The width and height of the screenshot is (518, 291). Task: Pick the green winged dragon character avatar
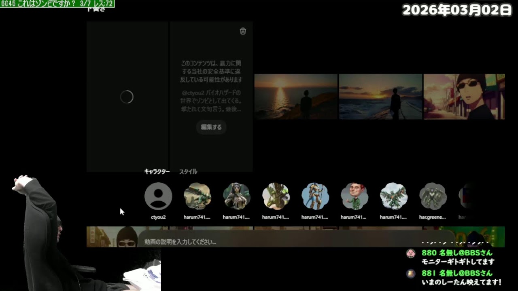coord(197,196)
